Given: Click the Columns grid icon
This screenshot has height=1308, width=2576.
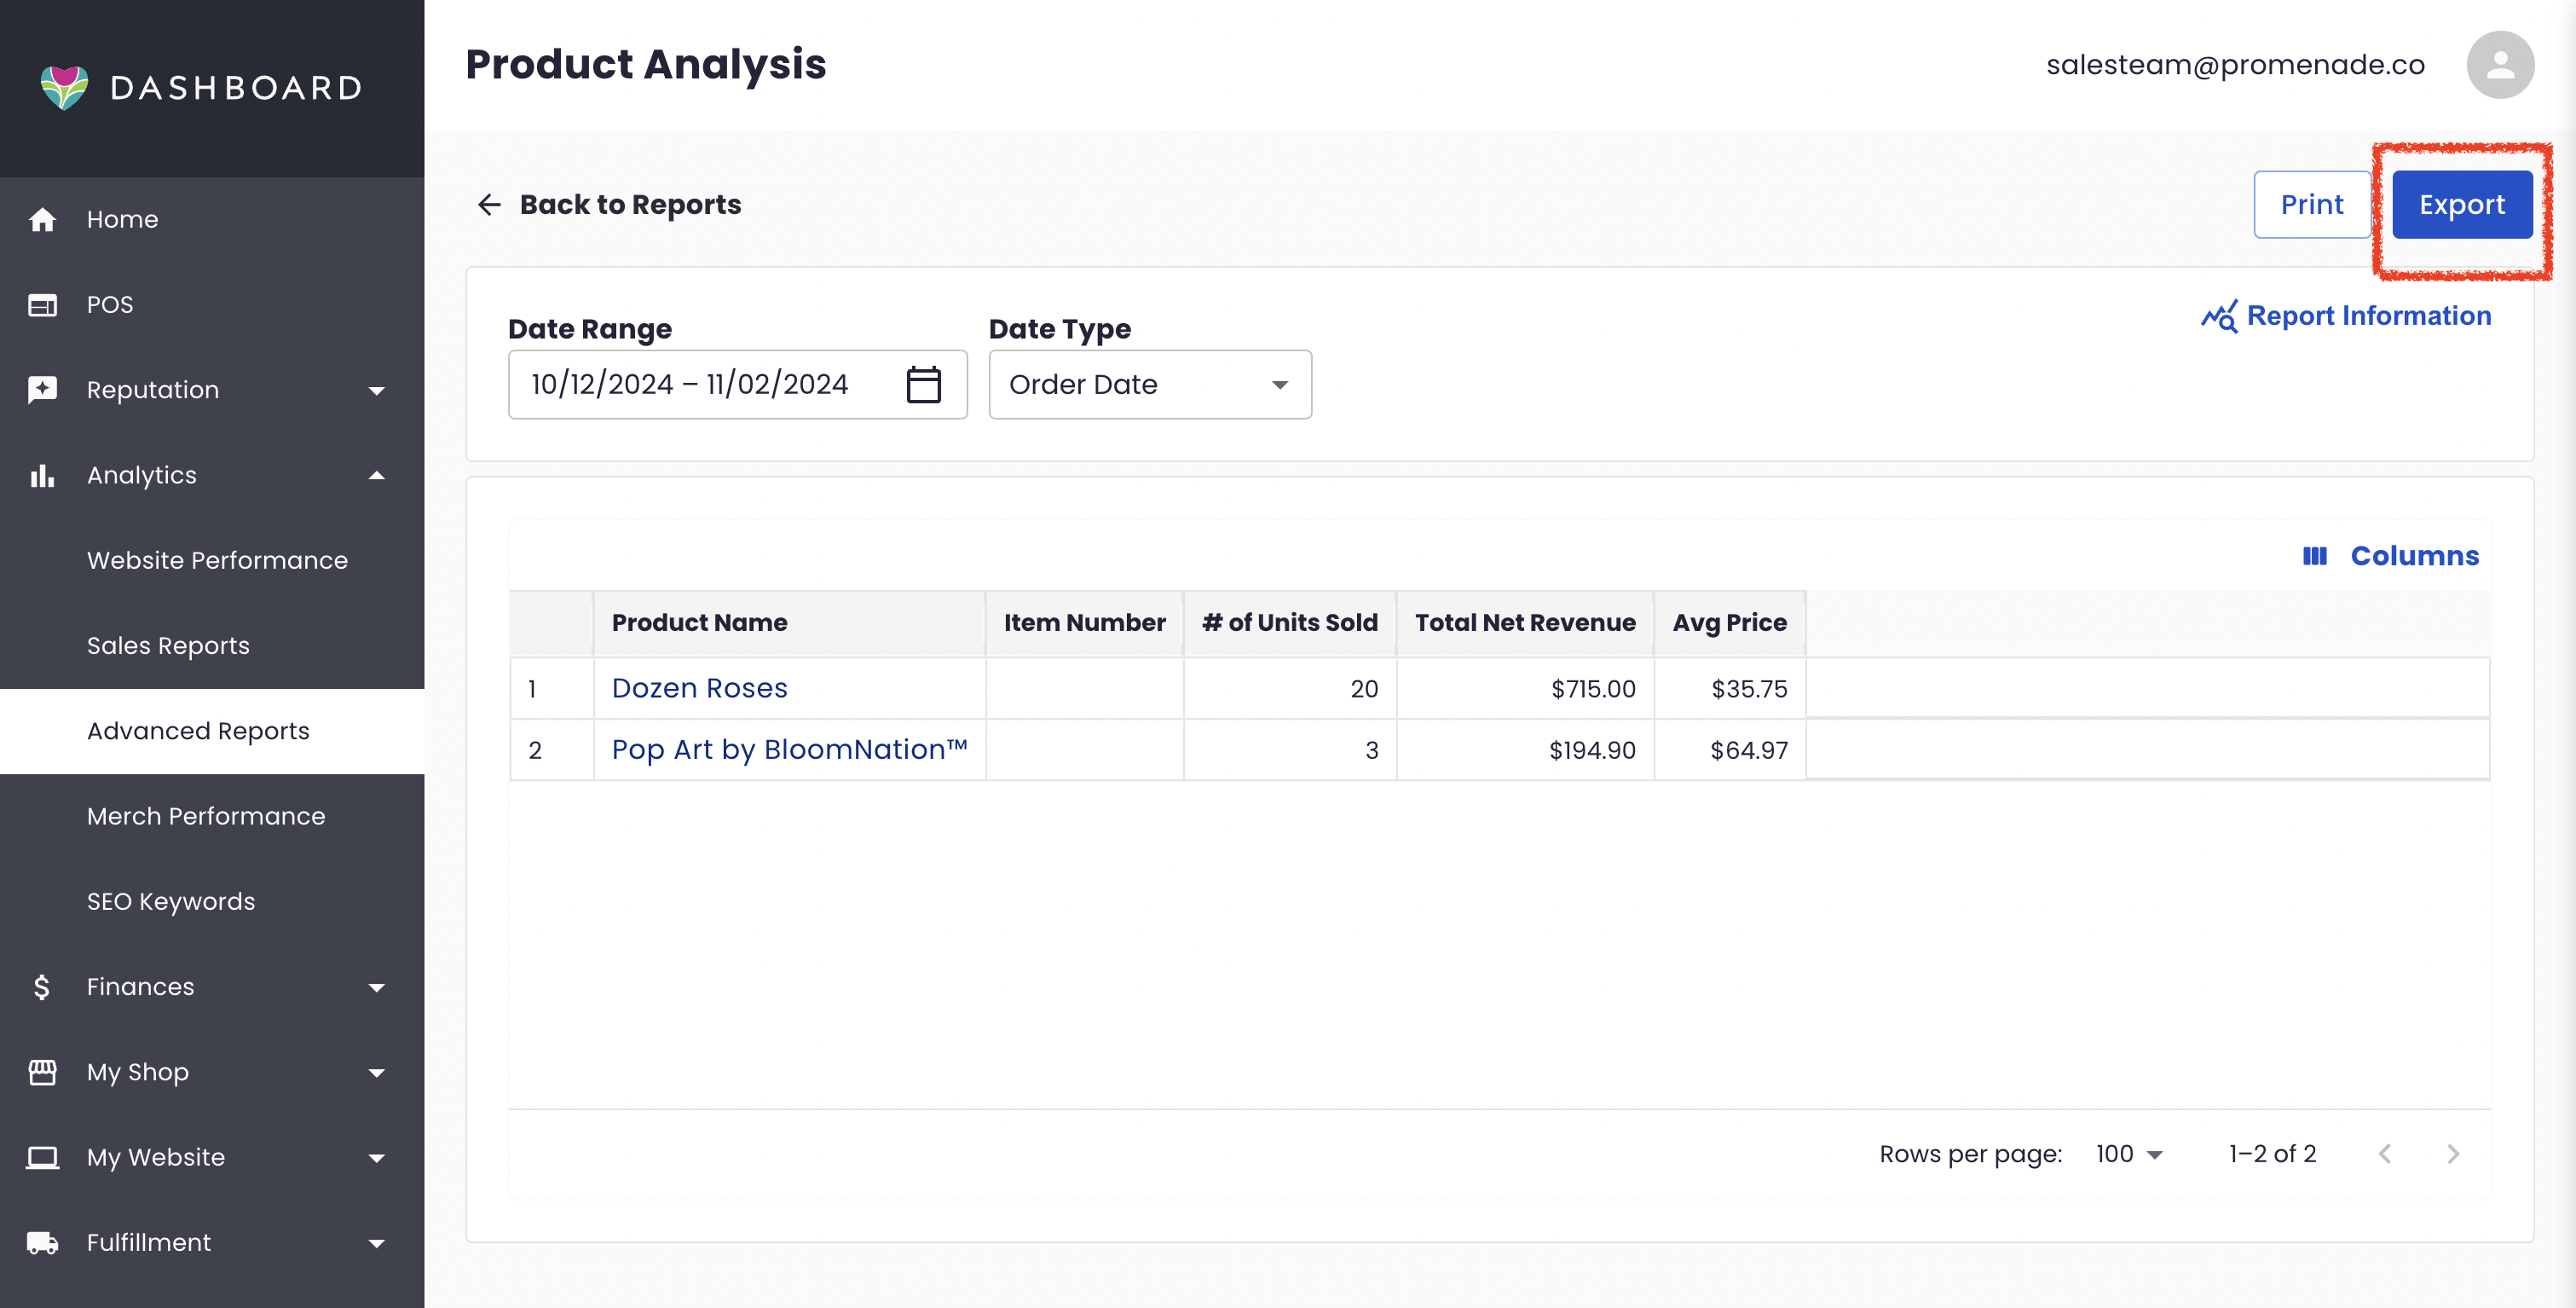Looking at the screenshot, I should [2314, 556].
